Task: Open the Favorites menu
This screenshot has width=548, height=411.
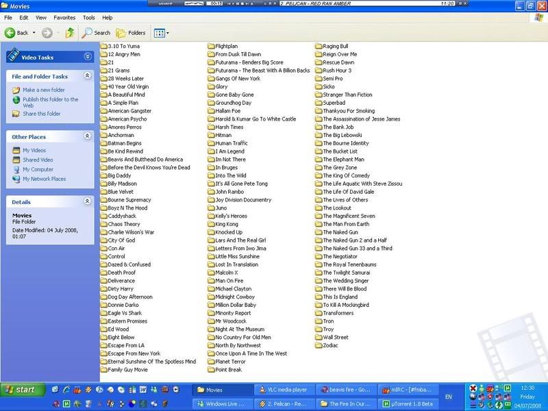Action: click(x=64, y=18)
